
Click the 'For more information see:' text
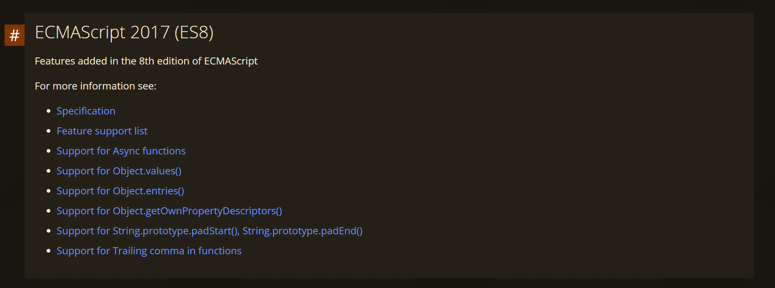96,86
